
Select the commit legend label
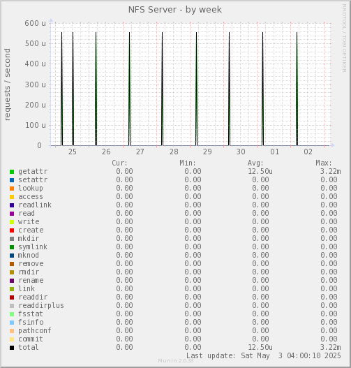coord(31,339)
